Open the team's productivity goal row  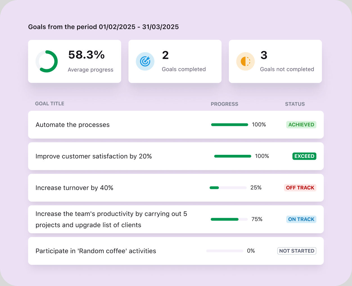pos(111,219)
